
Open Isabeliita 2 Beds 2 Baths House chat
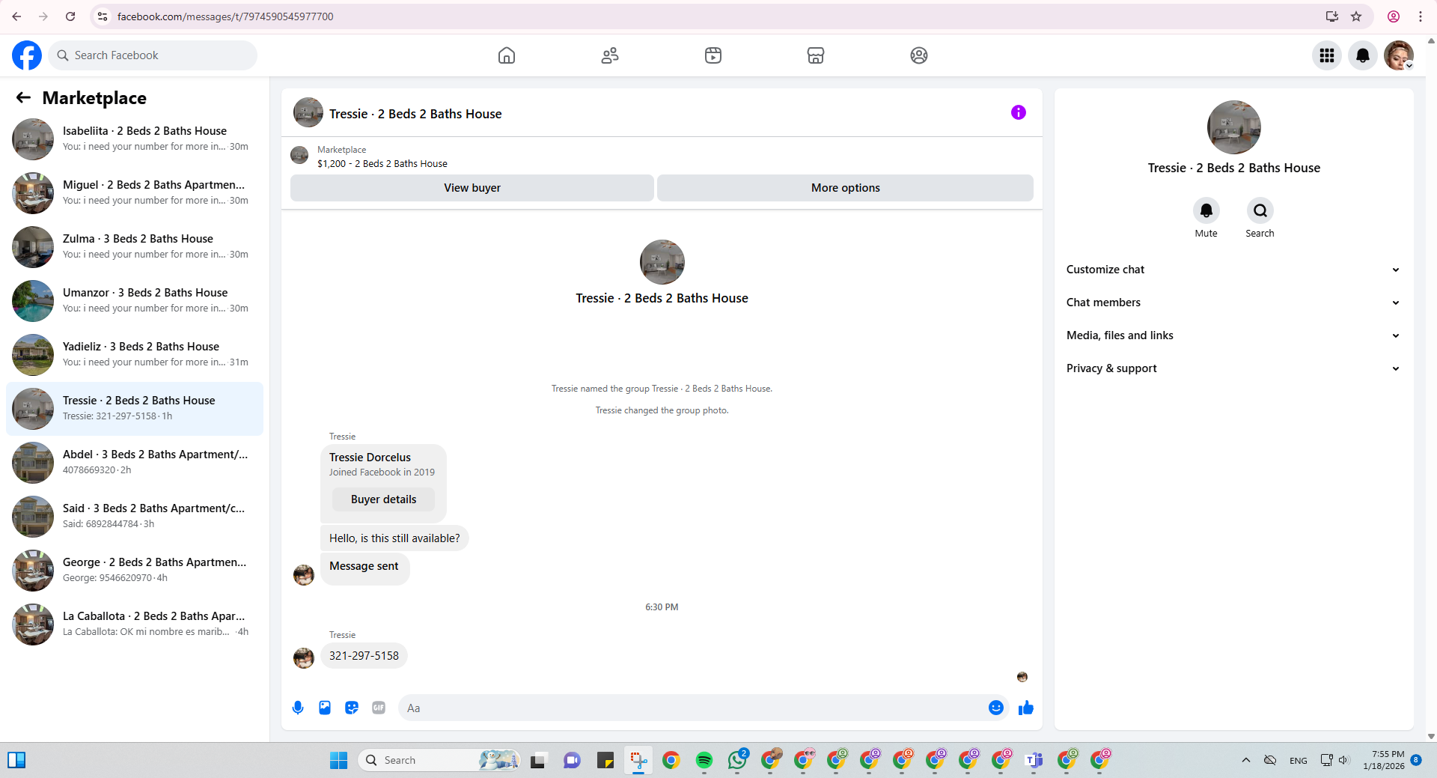[x=135, y=139]
